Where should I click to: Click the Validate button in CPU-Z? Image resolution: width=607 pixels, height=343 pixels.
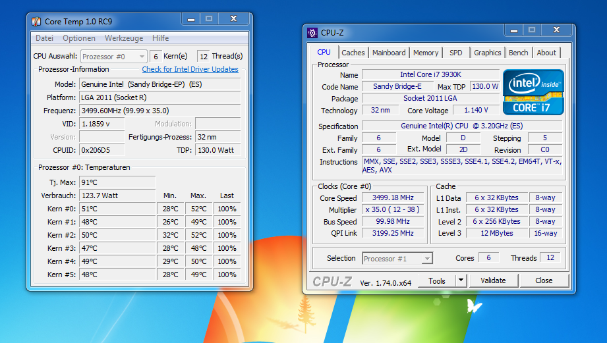tap(493, 280)
